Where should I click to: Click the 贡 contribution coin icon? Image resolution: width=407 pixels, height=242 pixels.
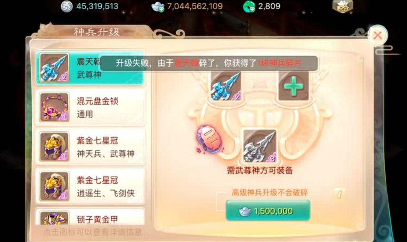(x=67, y=7)
